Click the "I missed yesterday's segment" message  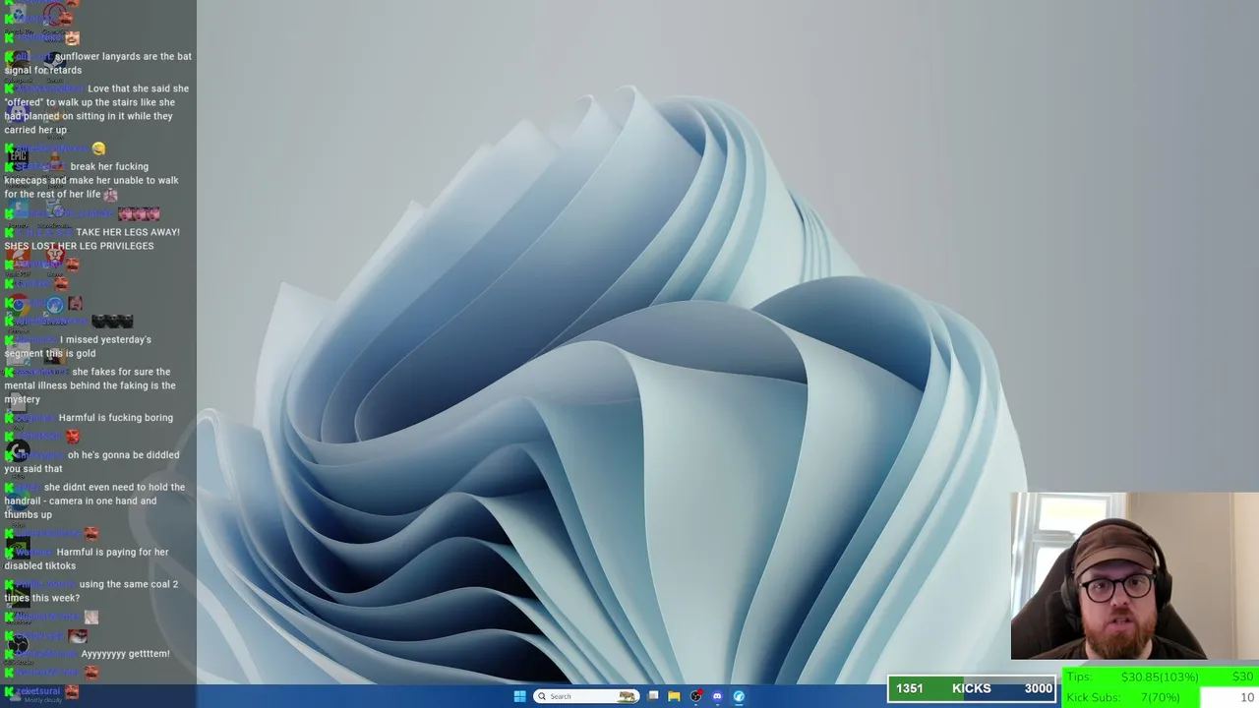click(78, 346)
